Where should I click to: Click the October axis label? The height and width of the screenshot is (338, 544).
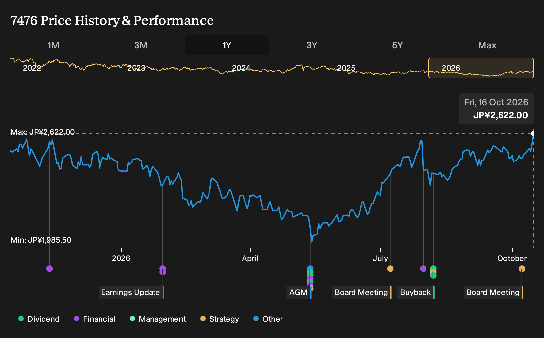click(x=512, y=258)
